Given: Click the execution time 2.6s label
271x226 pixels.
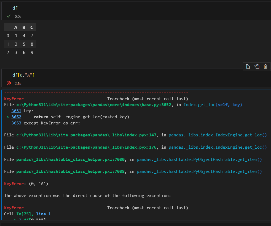Looking at the screenshot, I should click(18, 83).
